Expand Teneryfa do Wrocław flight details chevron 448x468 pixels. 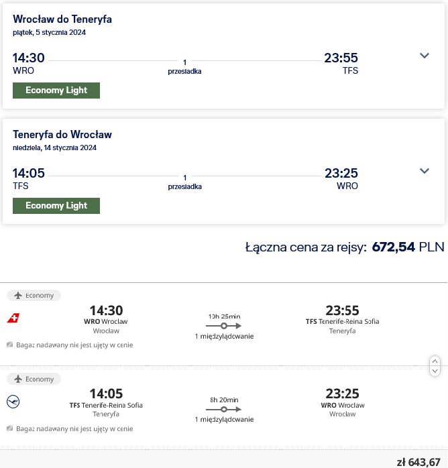tap(424, 171)
